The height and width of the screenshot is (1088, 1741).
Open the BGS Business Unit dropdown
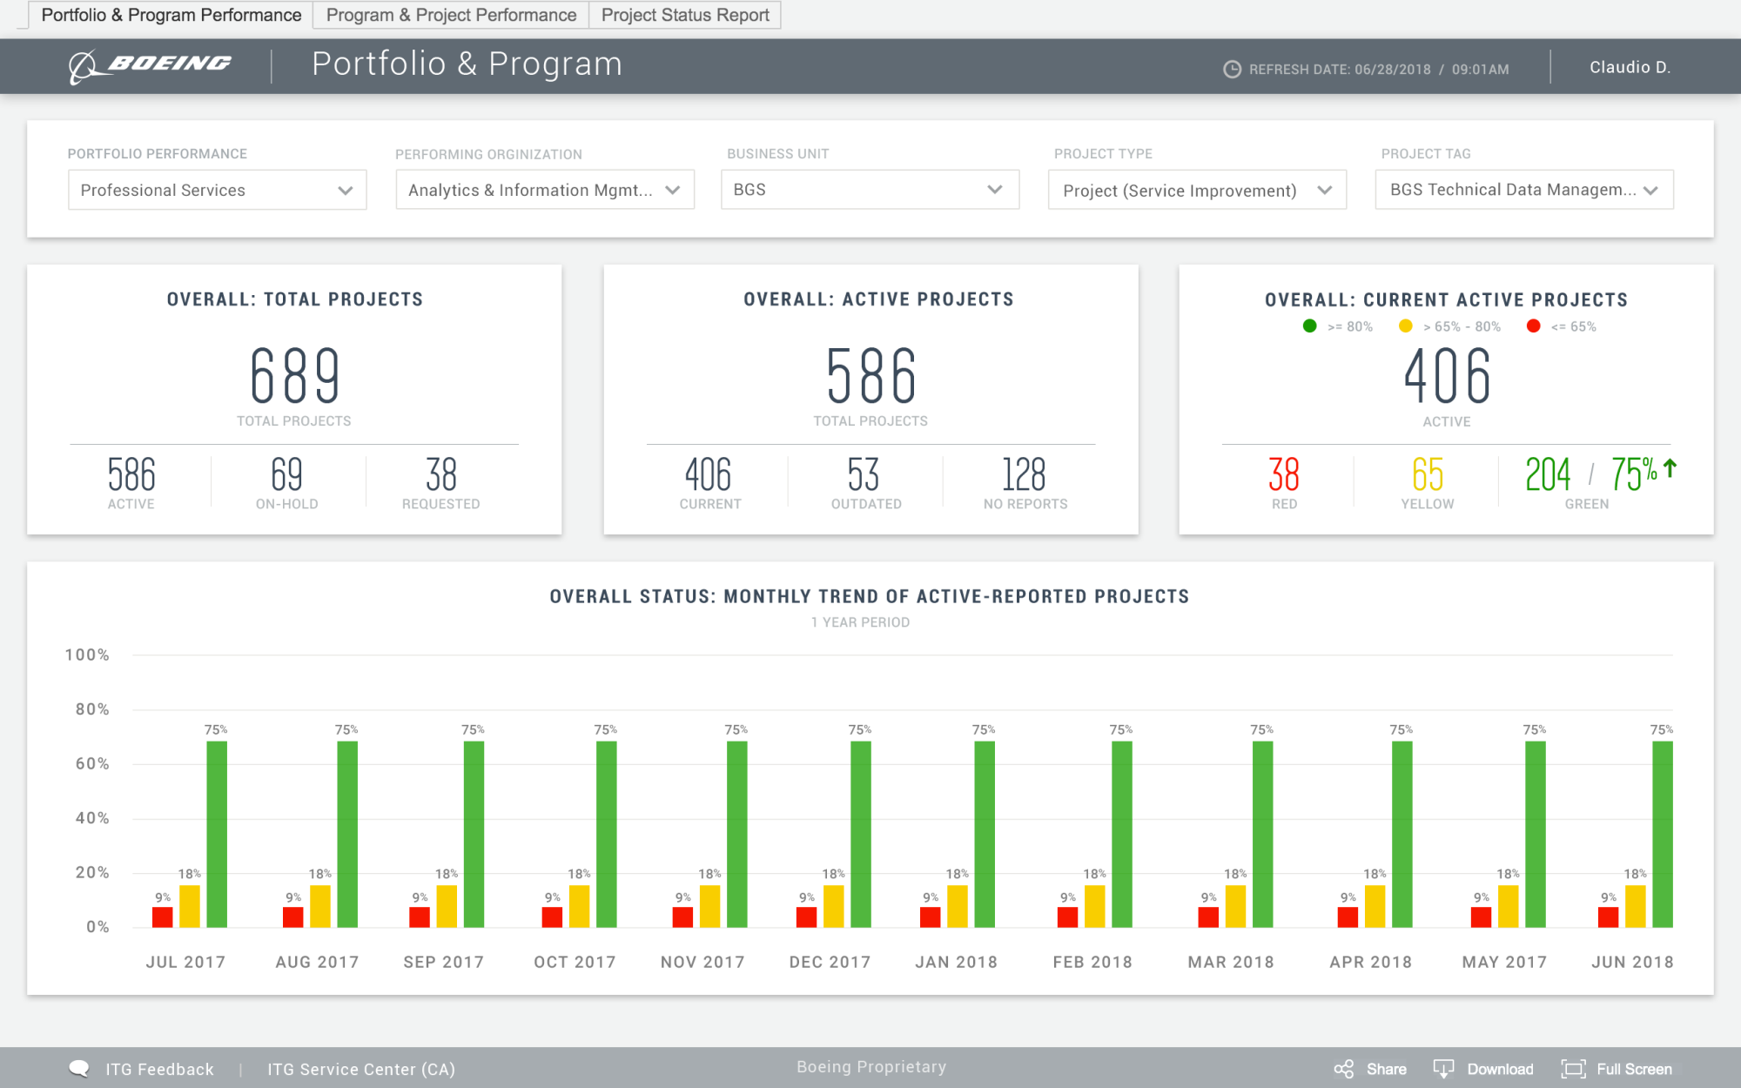click(870, 190)
